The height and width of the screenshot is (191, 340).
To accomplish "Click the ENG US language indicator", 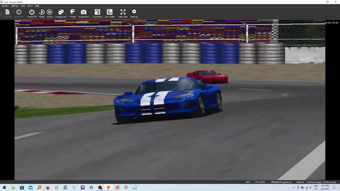I will pyautogui.click(x=316, y=188).
